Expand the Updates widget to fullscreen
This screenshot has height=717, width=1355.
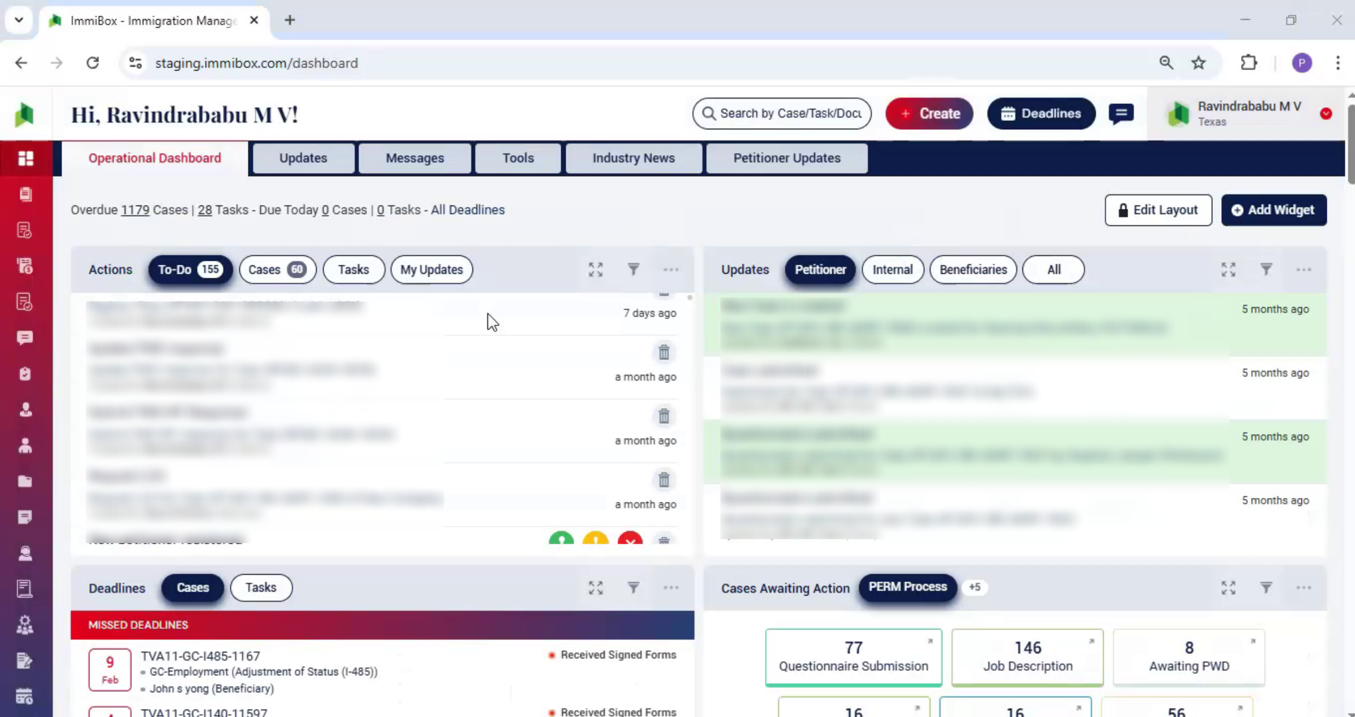[x=1229, y=269]
